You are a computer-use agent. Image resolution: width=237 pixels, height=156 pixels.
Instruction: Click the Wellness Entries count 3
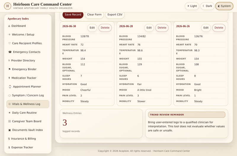point(65,123)
